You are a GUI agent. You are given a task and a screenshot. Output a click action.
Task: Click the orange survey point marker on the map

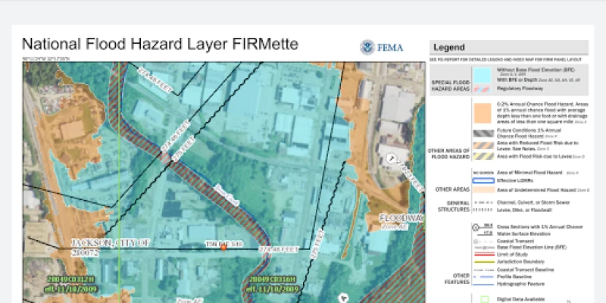tap(223, 248)
